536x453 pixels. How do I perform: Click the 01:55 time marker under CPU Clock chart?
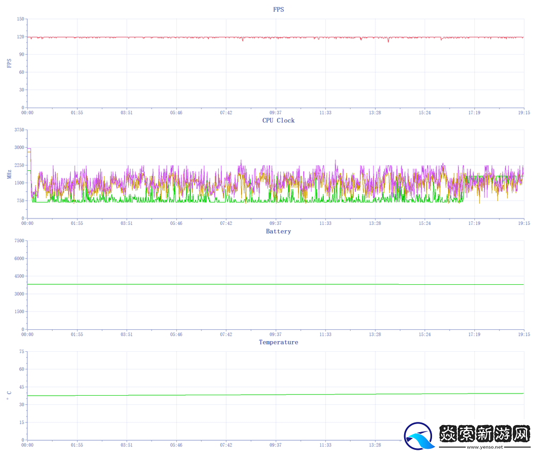77,223
